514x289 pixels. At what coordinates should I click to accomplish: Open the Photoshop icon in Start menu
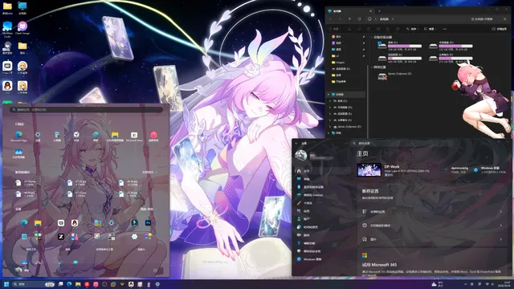pyautogui.click(x=148, y=223)
